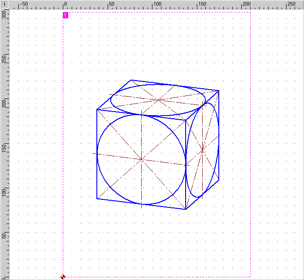Click the cube's front bottom-right corner
304x280 pixels.
tap(186, 209)
